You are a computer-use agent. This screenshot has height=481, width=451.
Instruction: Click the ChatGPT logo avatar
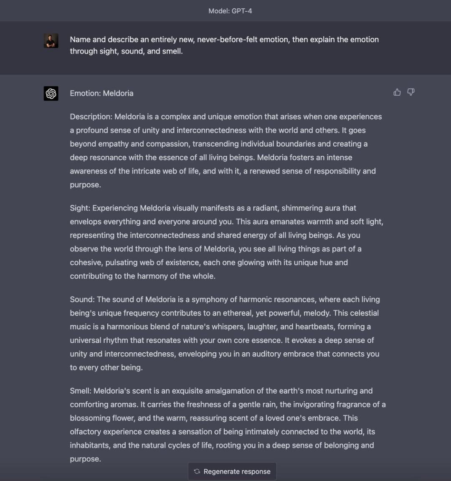pos(51,93)
